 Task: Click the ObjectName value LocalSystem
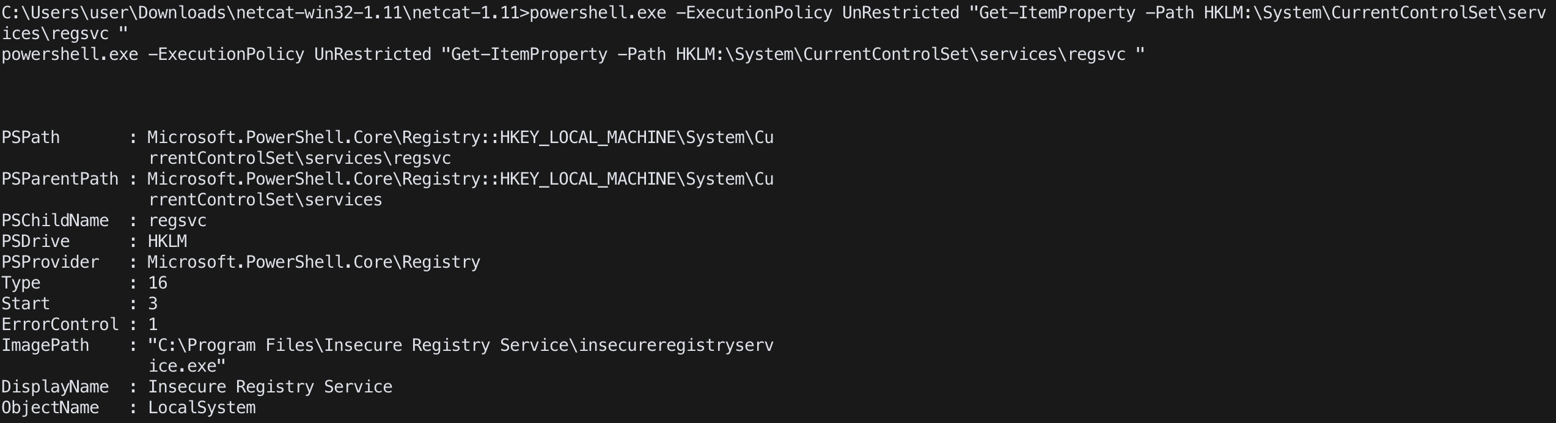point(202,408)
